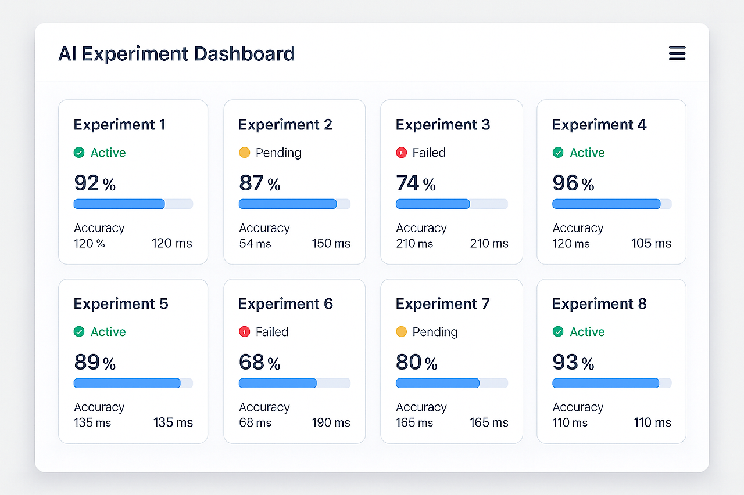Select the "Accuracy" text on Experiment 4
744x495 pixels.
point(578,228)
